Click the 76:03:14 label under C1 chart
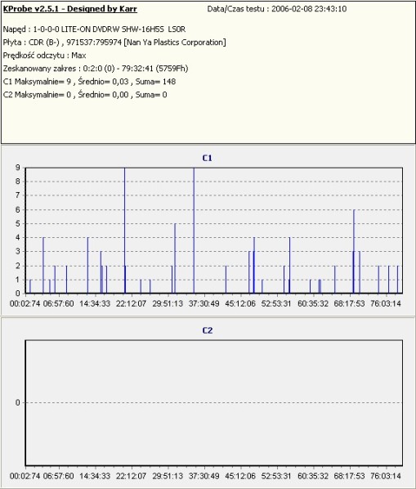 pos(386,303)
